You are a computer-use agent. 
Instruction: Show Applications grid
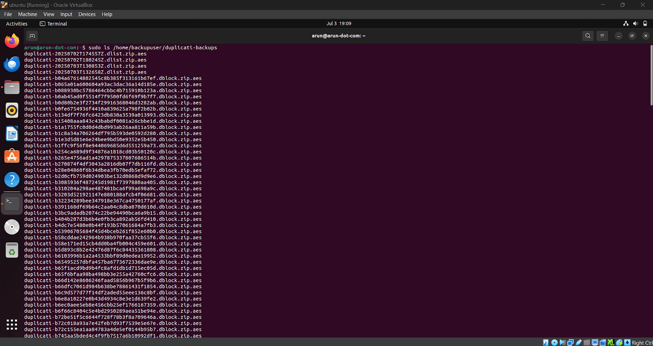12,325
